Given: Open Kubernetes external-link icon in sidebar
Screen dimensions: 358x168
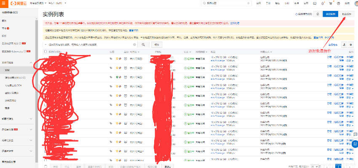Looking at the screenshot, I should tap(25, 51).
